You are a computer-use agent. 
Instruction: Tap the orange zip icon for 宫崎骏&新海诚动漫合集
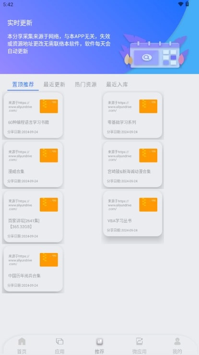tap(148, 155)
